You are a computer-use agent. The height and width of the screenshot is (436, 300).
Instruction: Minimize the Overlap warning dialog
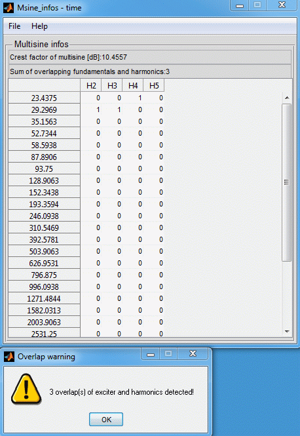pos(150,353)
